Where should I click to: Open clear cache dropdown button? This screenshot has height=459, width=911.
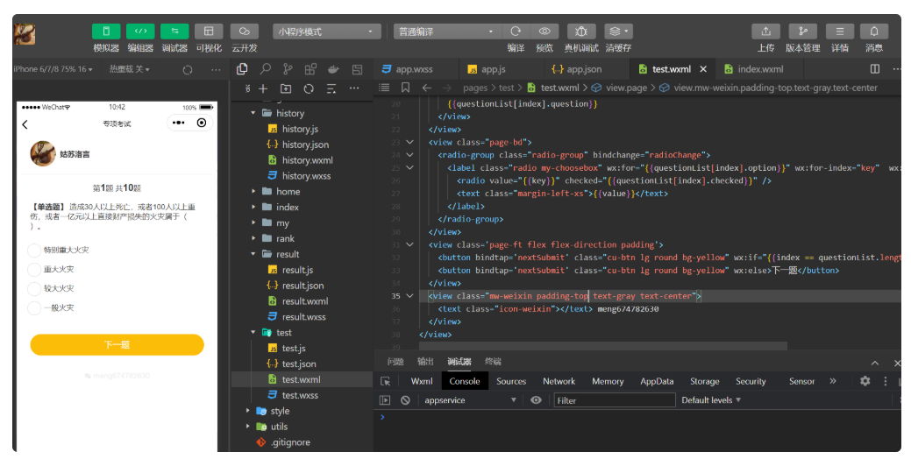(618, 32)
